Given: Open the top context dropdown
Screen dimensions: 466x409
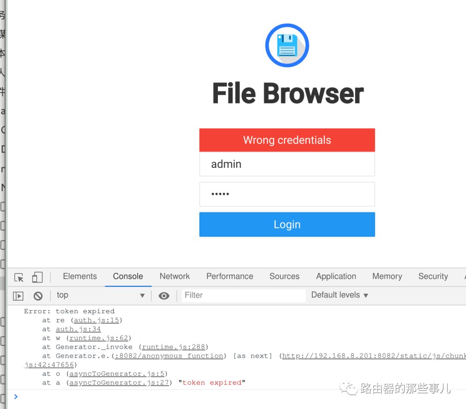Looking at the screenshot, I should tap(101, 295).
